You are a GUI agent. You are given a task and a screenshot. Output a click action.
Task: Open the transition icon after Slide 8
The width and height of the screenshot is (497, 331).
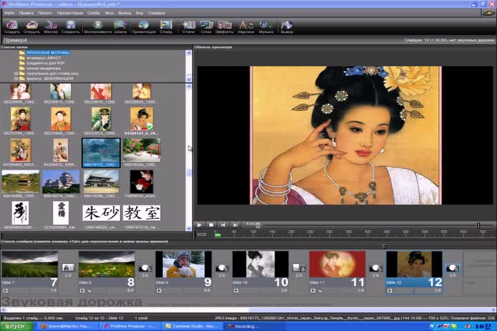(x=145, y=268)
